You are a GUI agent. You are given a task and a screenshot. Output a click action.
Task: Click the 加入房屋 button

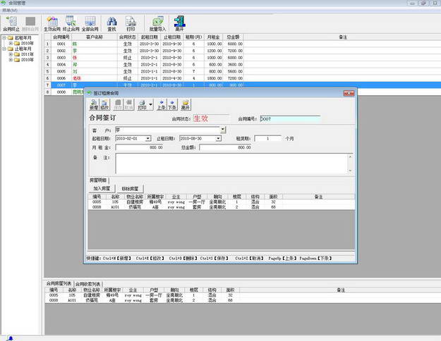coord(102,188)
